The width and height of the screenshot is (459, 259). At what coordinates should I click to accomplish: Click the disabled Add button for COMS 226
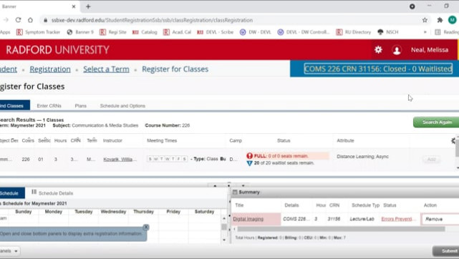(x=431, y=160)
